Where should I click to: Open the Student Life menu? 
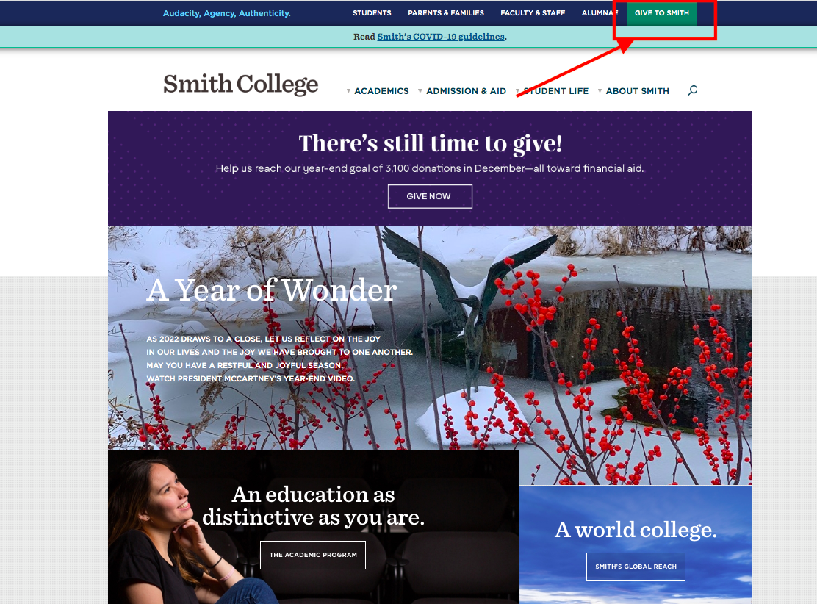556,91
